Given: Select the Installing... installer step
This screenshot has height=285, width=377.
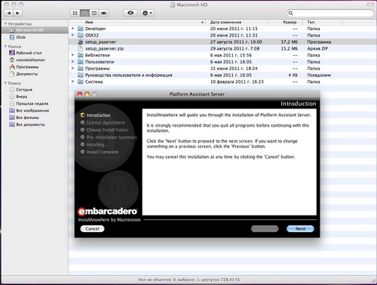Looking at the screenshot, I should [x=94, y=145].
